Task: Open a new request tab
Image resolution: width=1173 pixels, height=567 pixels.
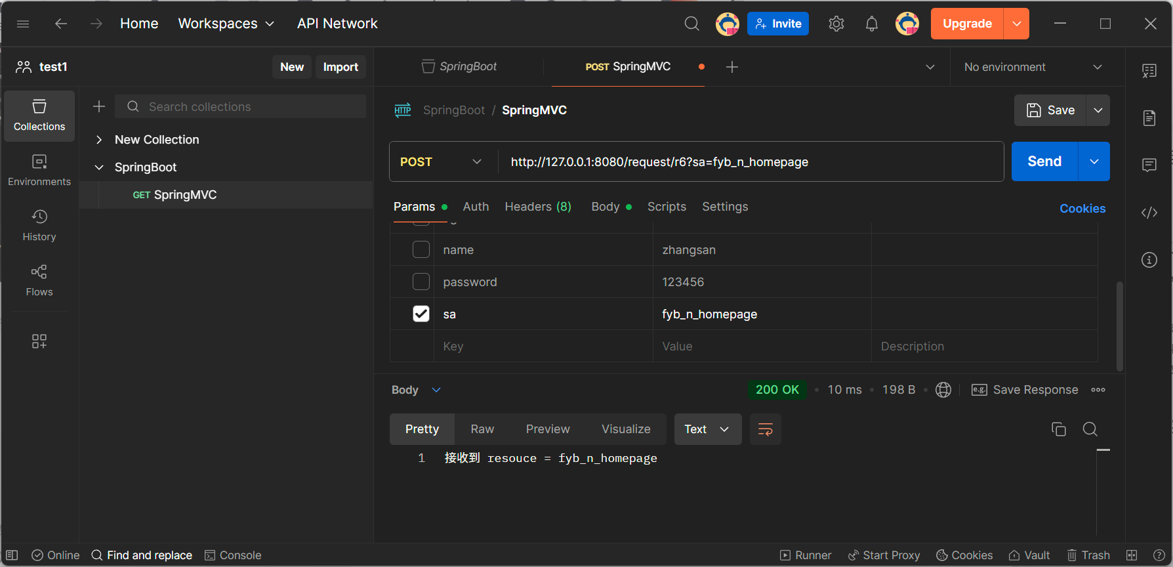Action: point(732,67)
